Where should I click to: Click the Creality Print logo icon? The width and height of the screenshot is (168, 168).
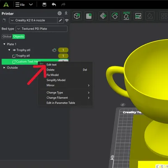pos(6,5)
